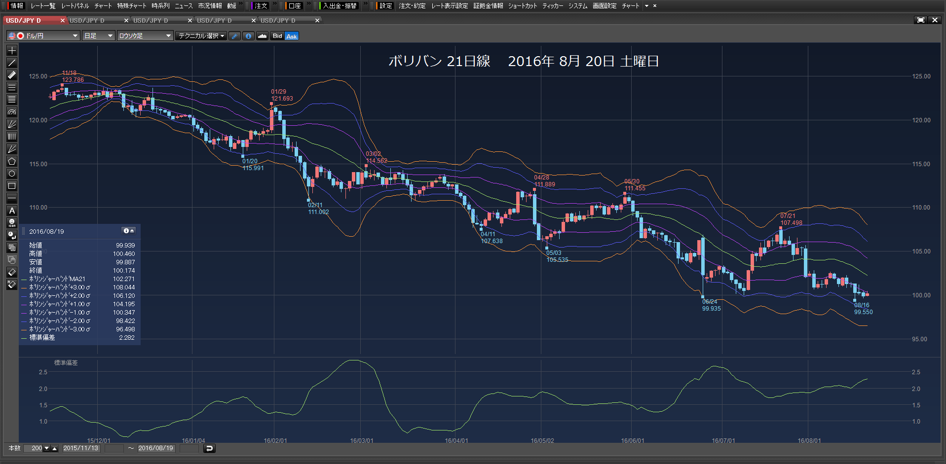
Task: Open the レート一覧 menu item
Action: pos(43,6)
